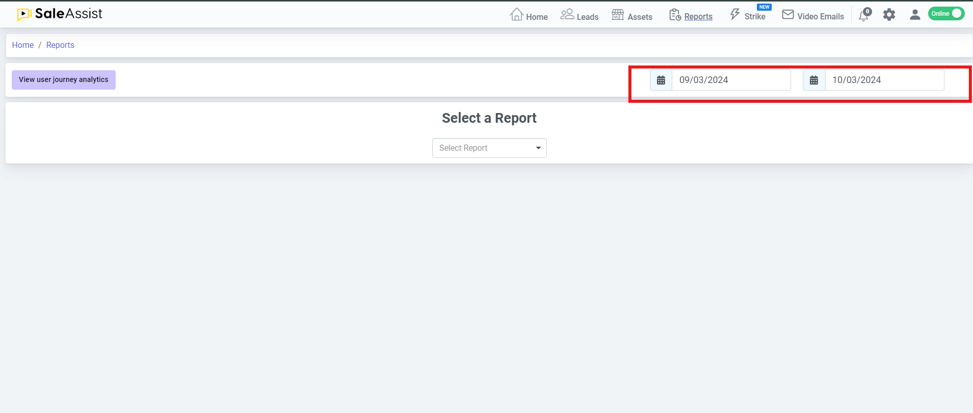
Task: Click the Home house icon
Action: tap(516, 14)
